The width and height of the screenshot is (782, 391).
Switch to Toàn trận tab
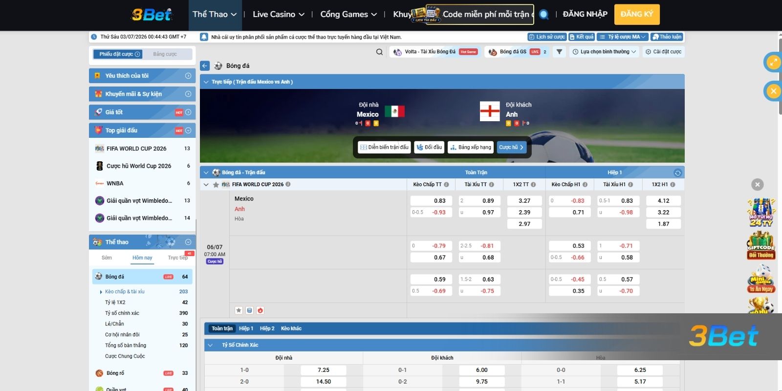[x=222, y=328]
